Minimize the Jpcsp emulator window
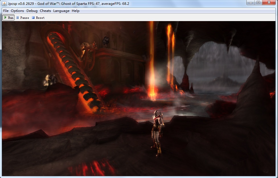 tap(251, 3)
